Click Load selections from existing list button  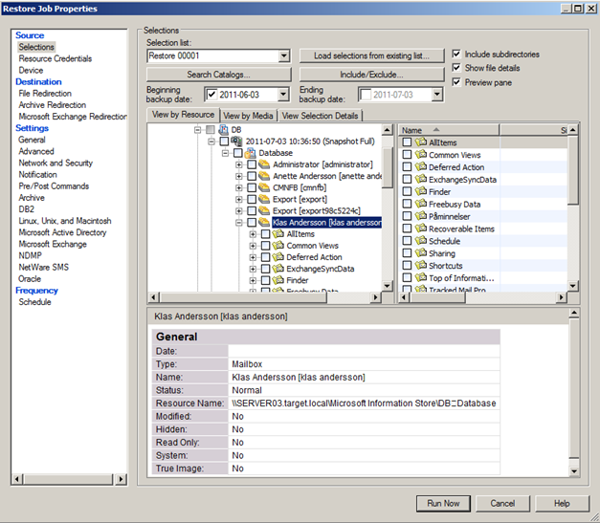click(371, 55)
